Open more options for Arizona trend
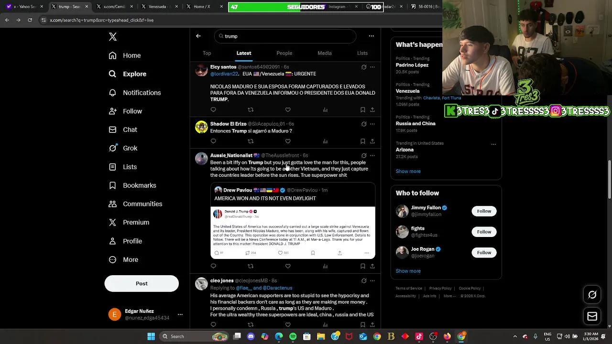The height and width of the screenshot is (344, 612). [x=493, y=144]
